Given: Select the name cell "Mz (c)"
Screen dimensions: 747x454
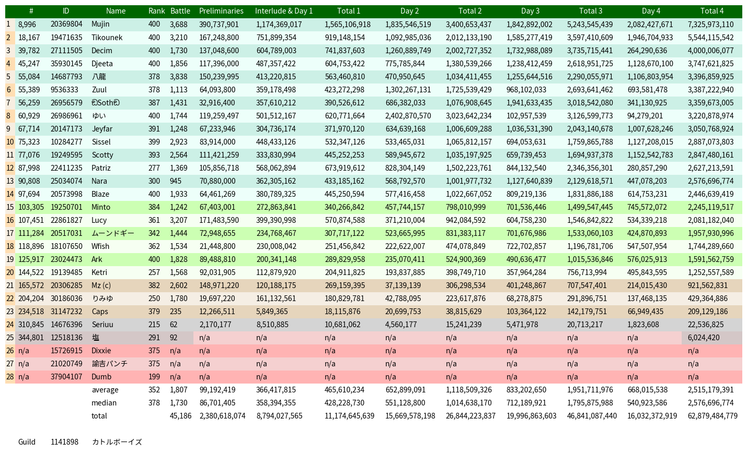Looking at the screenshot, I should point(101,285).
